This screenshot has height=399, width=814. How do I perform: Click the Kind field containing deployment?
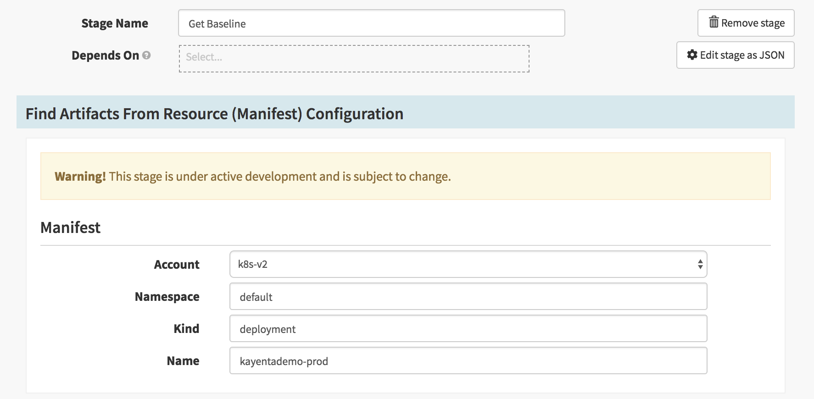pos(468,328)
